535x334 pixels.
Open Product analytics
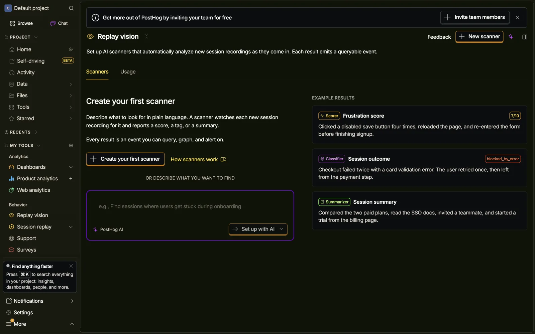37,179
